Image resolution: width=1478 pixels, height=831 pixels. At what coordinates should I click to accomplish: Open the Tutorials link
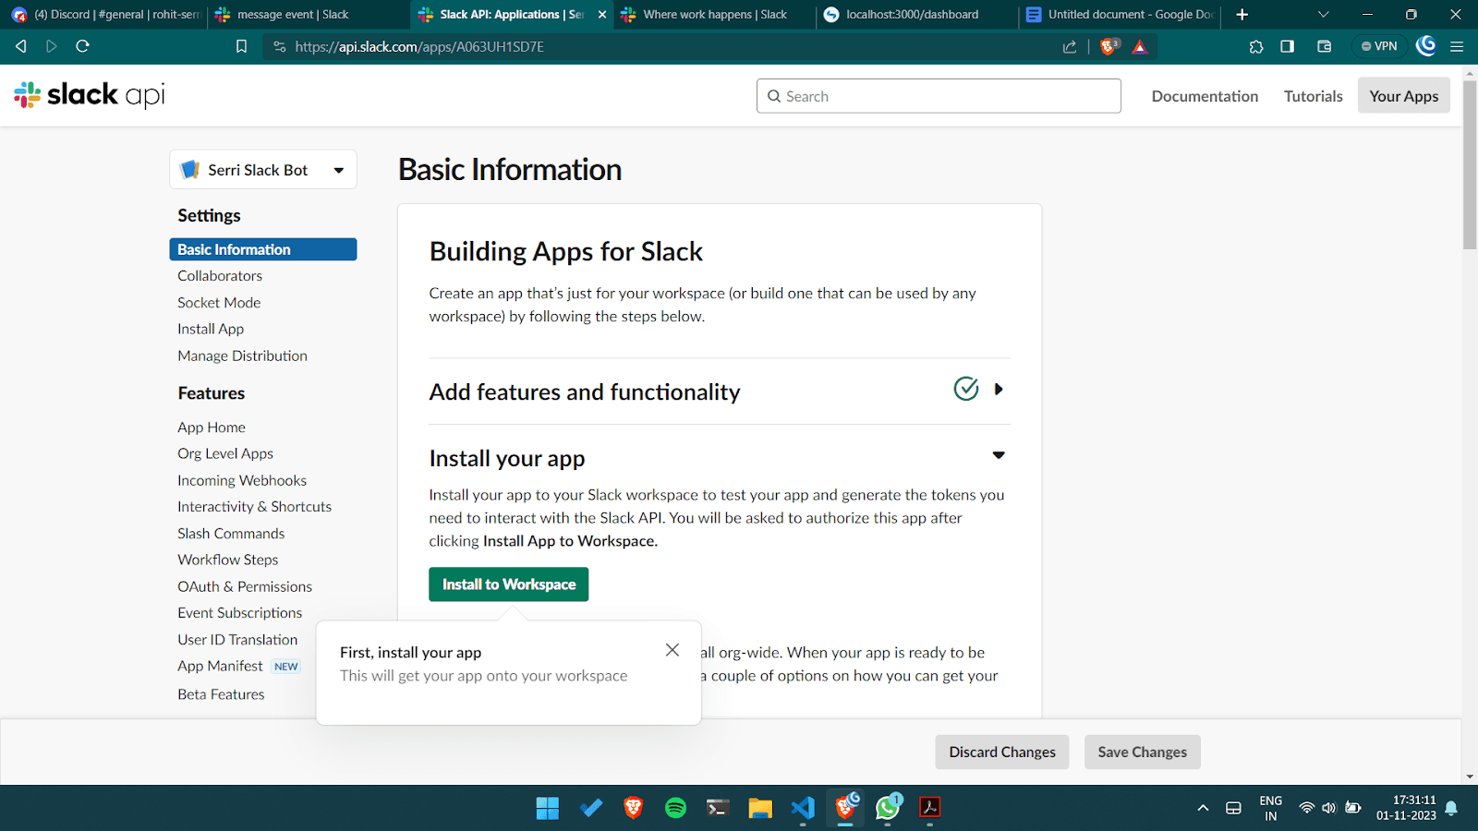click(1313, 96)
